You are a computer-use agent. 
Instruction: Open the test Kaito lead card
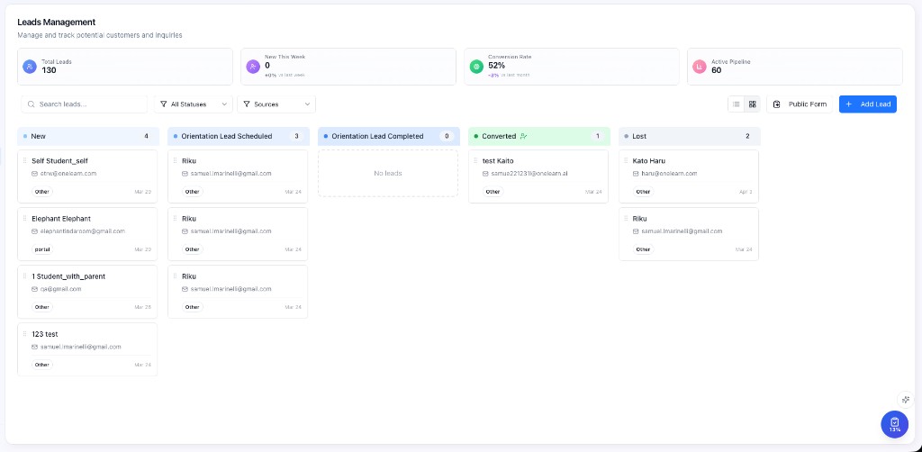click(x=538, y=176)
